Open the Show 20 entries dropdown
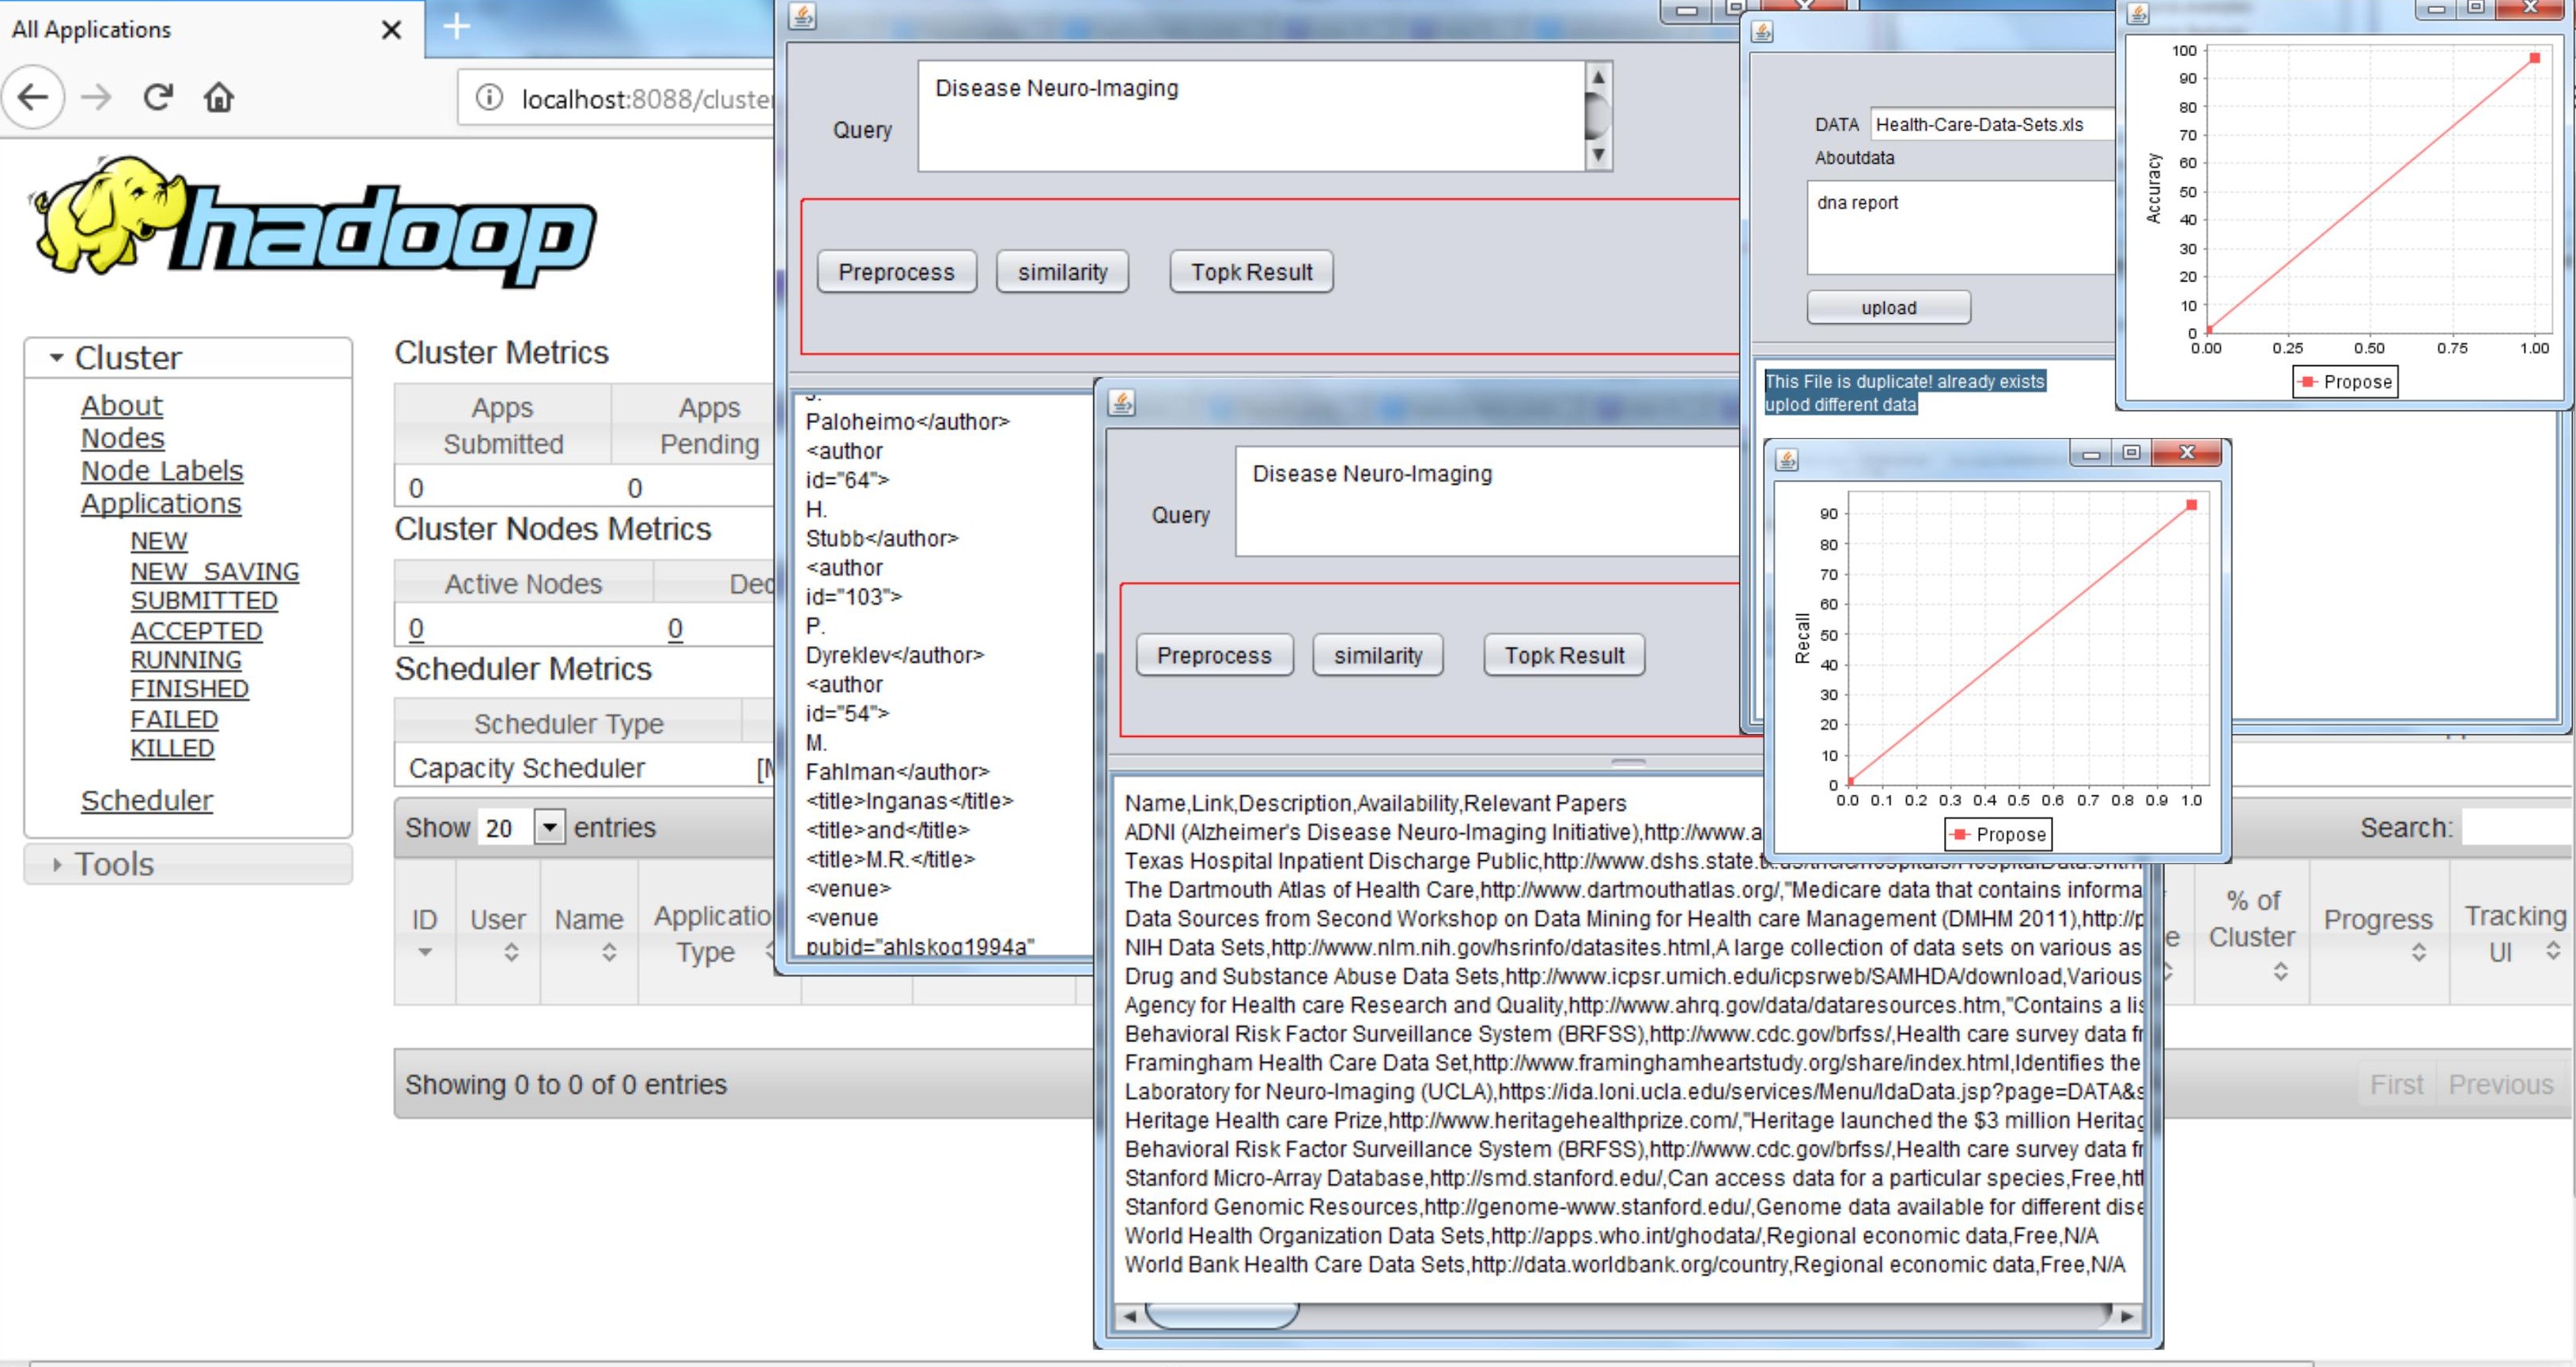Viewport: 2576px width, 1367px height. [548, 827]
